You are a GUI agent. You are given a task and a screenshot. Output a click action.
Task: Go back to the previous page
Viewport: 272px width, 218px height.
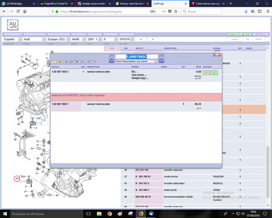pos(4,11)
